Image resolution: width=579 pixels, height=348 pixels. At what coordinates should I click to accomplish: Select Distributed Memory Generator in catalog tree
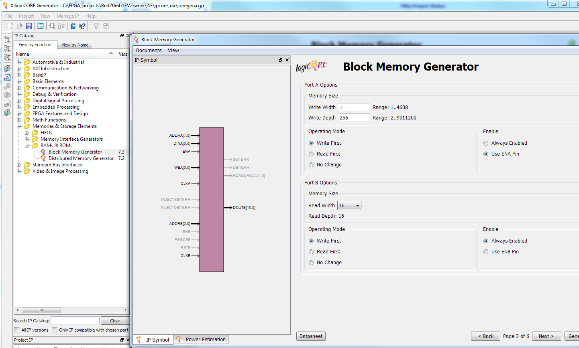pyautogui.click(x=81, y=158)
